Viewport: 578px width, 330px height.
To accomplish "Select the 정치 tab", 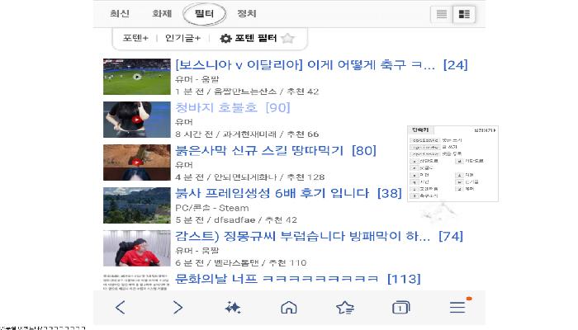I will 247,14.
